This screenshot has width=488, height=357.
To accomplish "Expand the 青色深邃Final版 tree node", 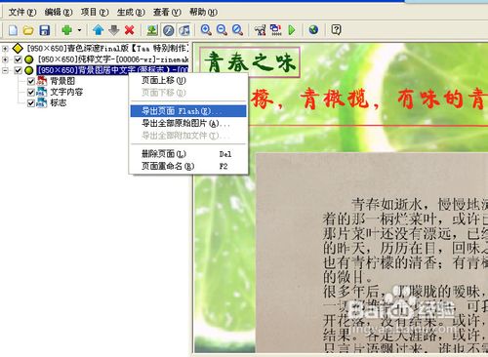I will click(x=5, y=49).
